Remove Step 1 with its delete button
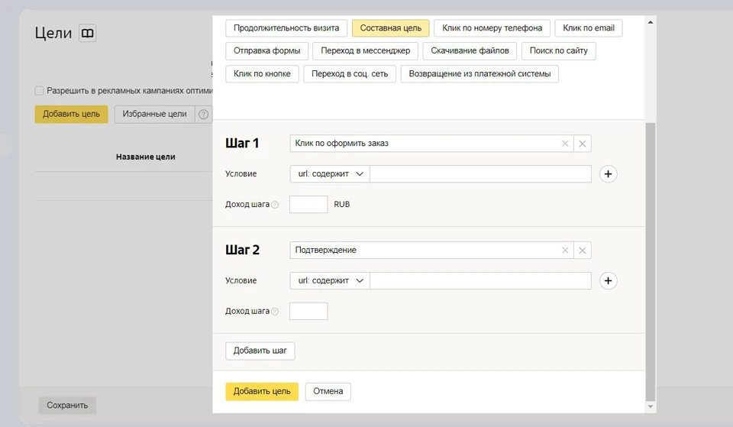The height and width of the screenshot is (427, 733). 583,144
